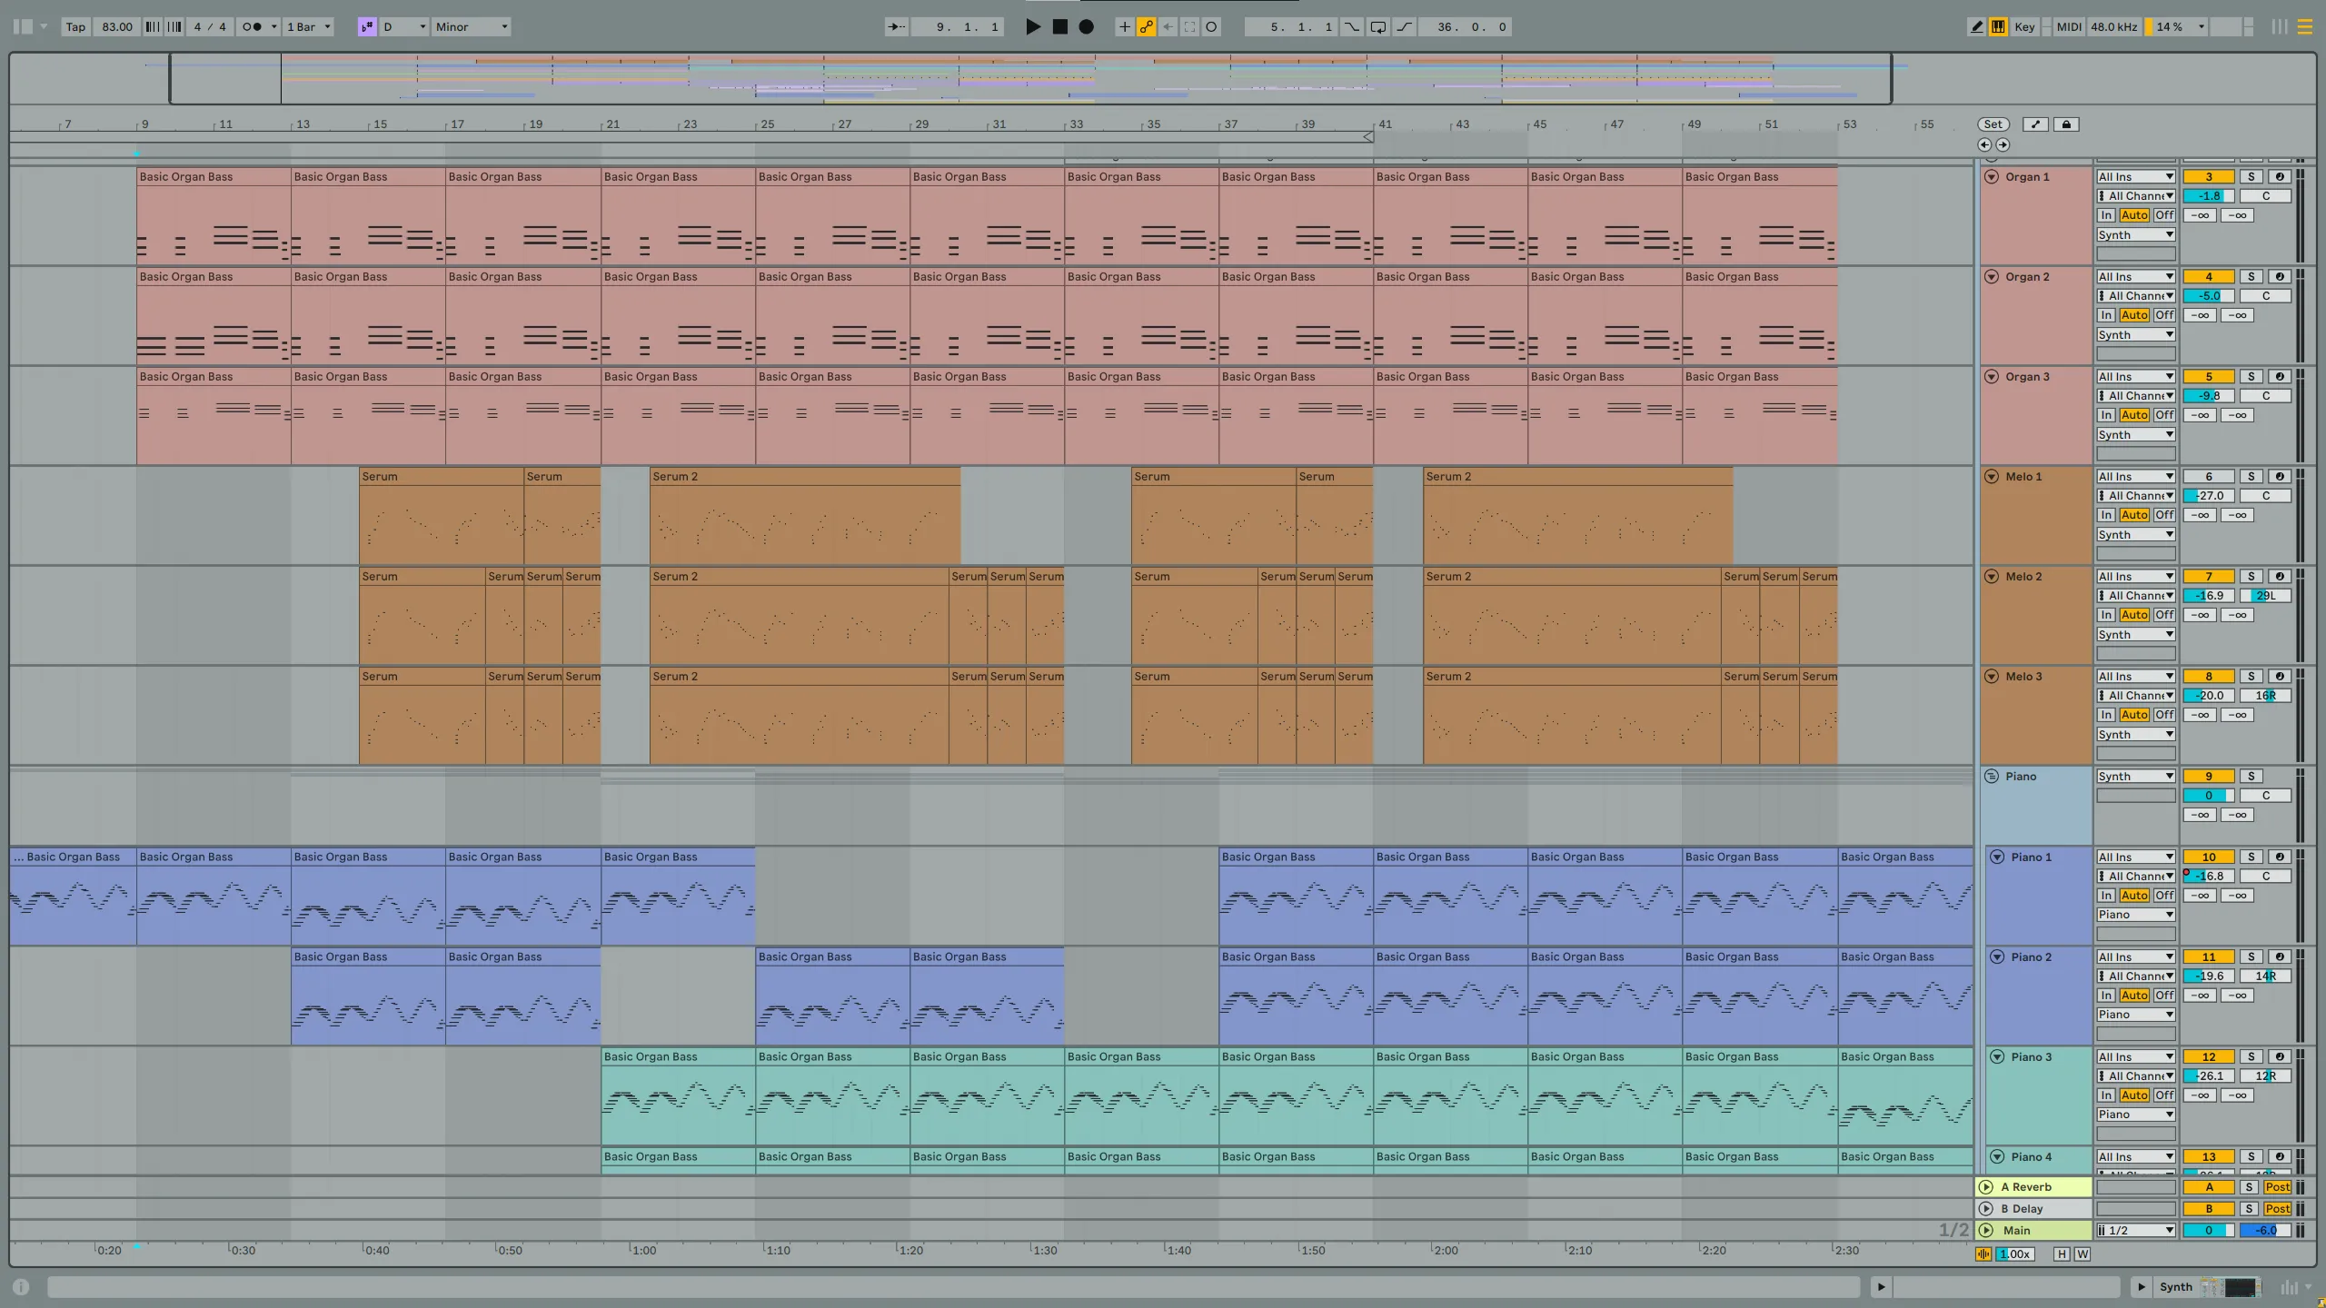
Task: Toggle the Computer MIDI Keyboard icon
Action: [1998, 26]
